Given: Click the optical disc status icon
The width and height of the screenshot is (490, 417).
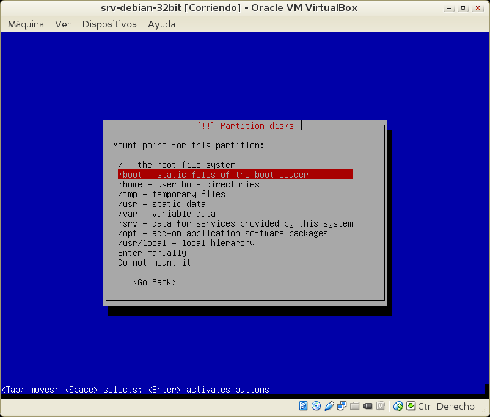Looking at the screenshot, I should tap(316, 406).
